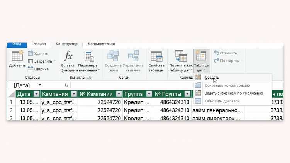Expand Пометить как таблицу дат dropdown
The height and width of the screenshot is (163, 290).
[x=192, y=70]
